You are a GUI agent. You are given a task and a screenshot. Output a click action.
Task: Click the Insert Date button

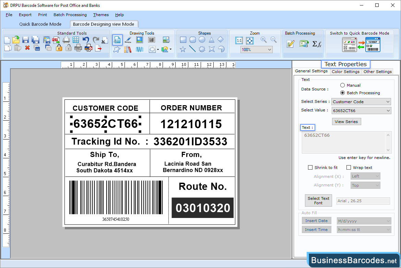[316, 221]
